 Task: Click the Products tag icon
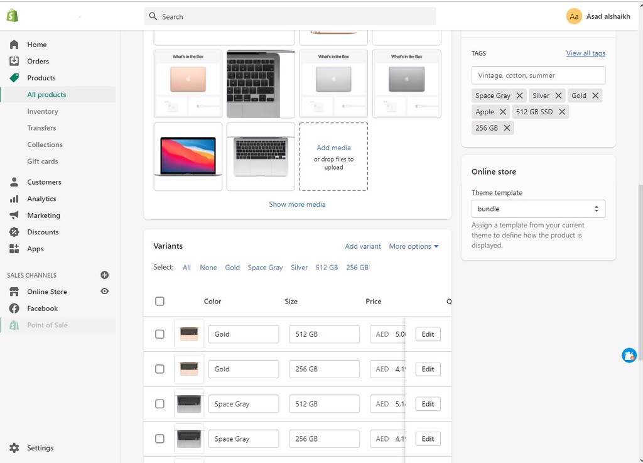click(x=14, y=78)
